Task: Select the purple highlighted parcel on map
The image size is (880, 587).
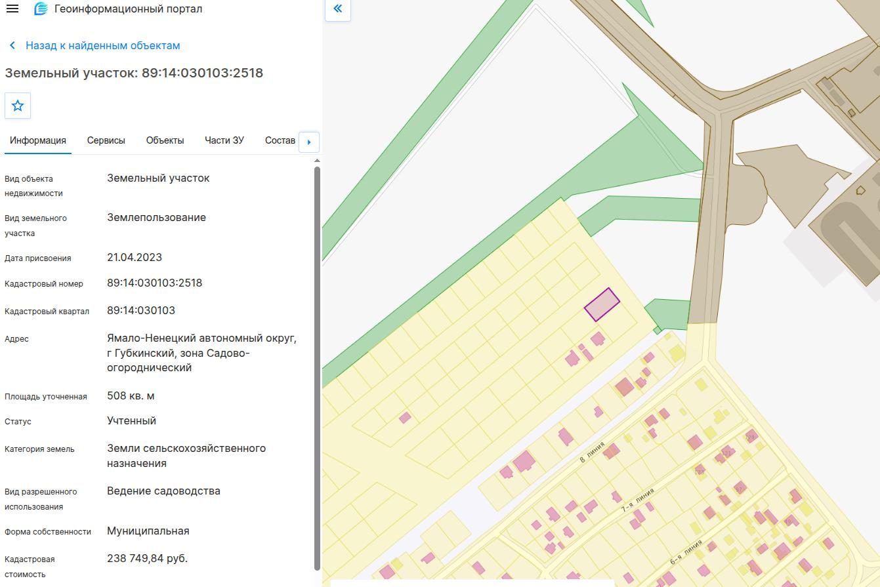Action: (602, 304)
